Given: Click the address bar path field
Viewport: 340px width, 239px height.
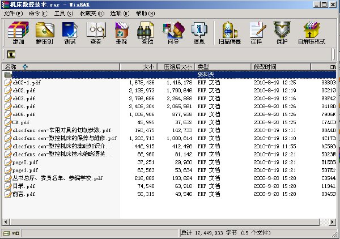Looking at the screenshot, I should pyautogui.click(x=174, y=54).
